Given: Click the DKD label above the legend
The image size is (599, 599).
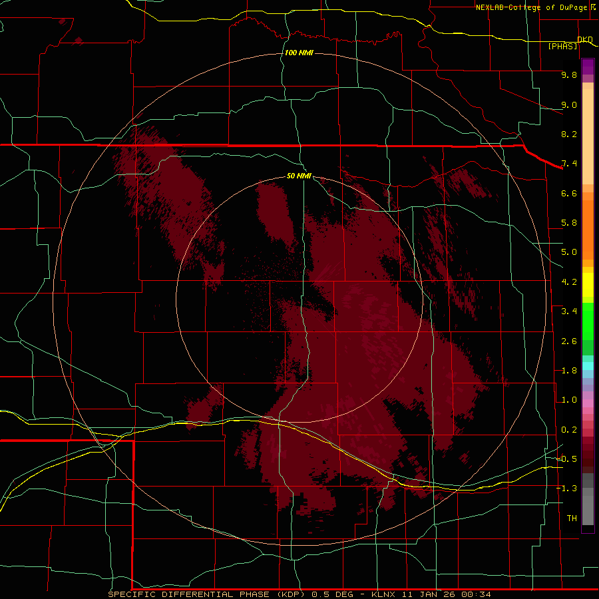Looking at the screenshot, I should (585, 39).
